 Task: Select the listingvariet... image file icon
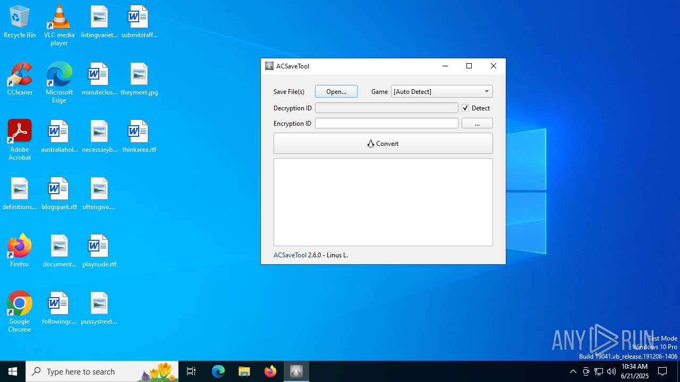coord(99,22)
